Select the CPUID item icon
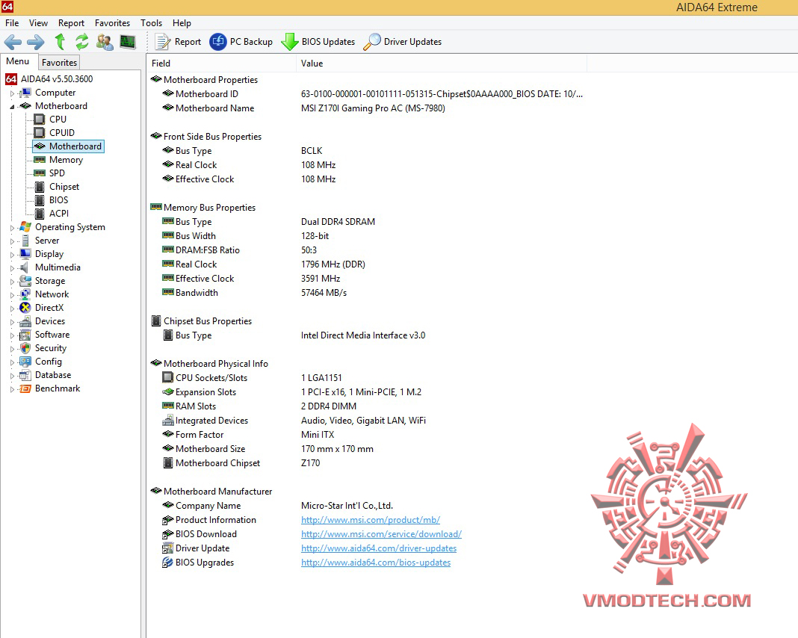This screenshot has width=798, height=638. click(39, 133)
